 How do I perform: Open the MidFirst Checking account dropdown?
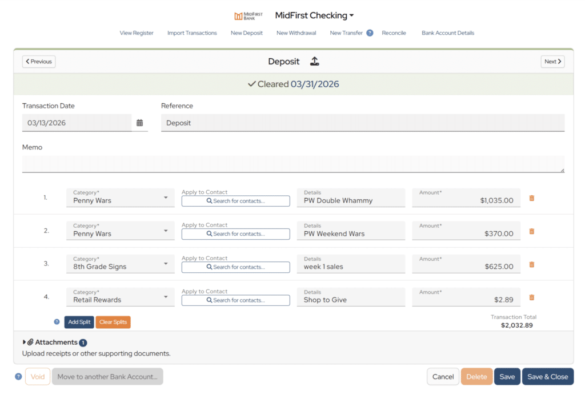[x=314, y=15]
